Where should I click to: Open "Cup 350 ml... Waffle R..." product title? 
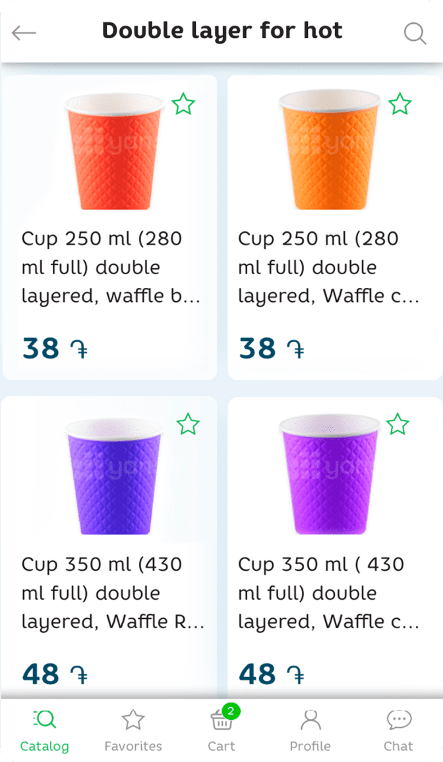click(x=112, y=593)
